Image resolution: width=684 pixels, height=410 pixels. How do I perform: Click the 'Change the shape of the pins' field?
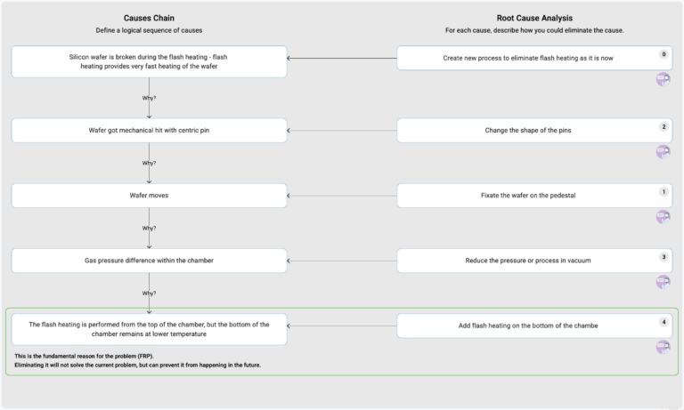(x=525, y=131)
